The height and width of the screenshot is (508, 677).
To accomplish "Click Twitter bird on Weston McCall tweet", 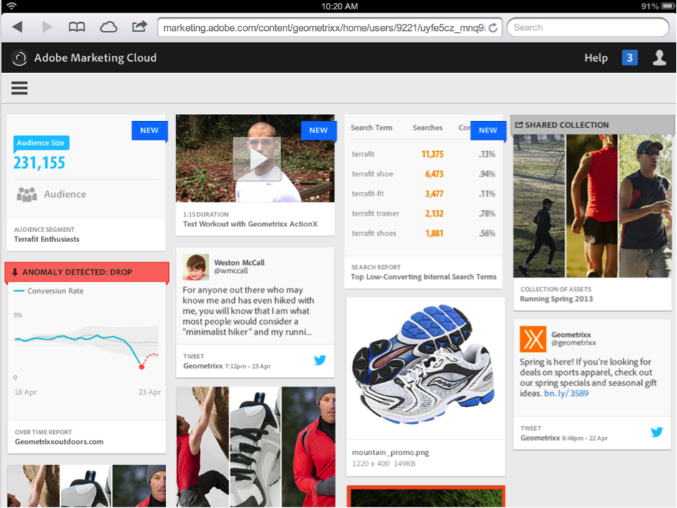I will 320,360.
